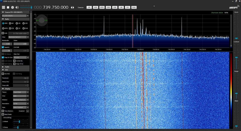Screen dimensions: 241x131
Task: Click the small toolbar overflow arrow
Action: [154, 6]
